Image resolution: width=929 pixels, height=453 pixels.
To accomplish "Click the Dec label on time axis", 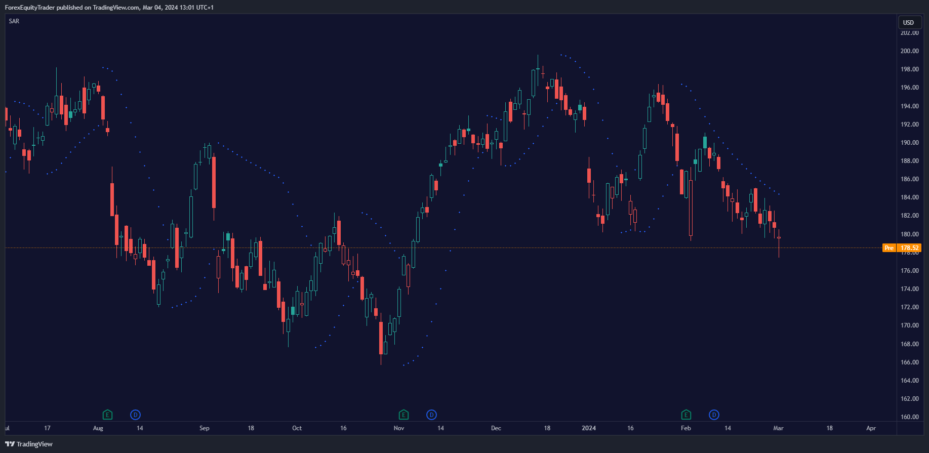I will pyautogui.click(x=496, y=428).
